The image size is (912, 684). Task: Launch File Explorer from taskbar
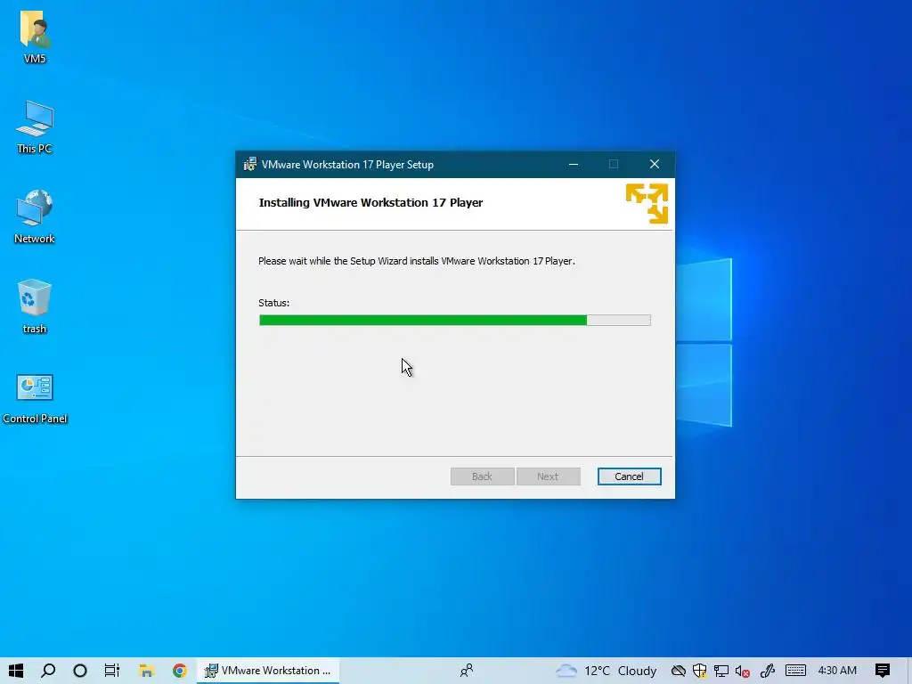146,671
